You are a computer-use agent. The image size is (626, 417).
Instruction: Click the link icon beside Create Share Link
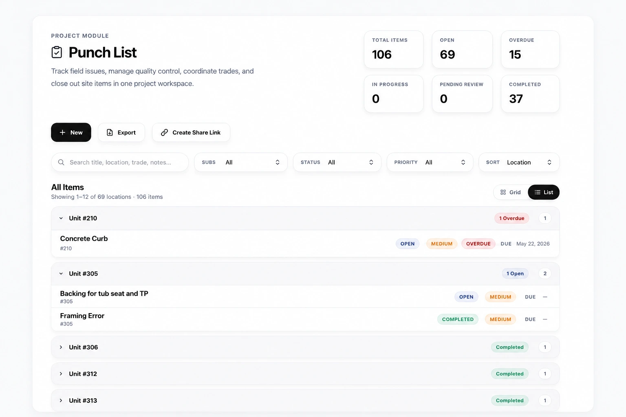[x=164, y=132]
